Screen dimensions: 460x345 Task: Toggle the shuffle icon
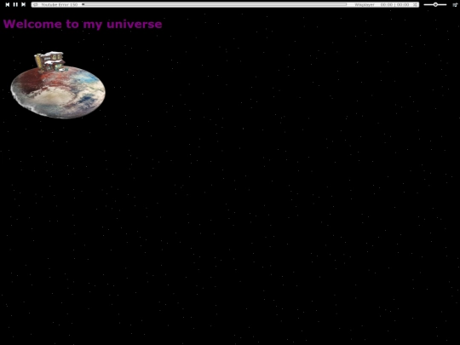tap(415, 5)
